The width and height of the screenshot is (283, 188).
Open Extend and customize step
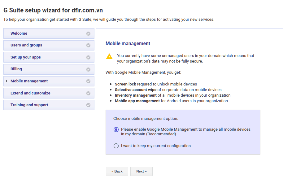point(49,93)
